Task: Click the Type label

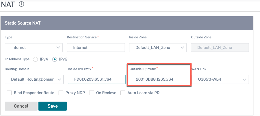Action: click(x=8, y=37)
